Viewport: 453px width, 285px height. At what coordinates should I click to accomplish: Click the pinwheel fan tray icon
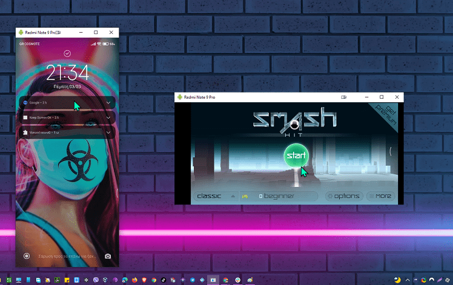click(448, 280)
